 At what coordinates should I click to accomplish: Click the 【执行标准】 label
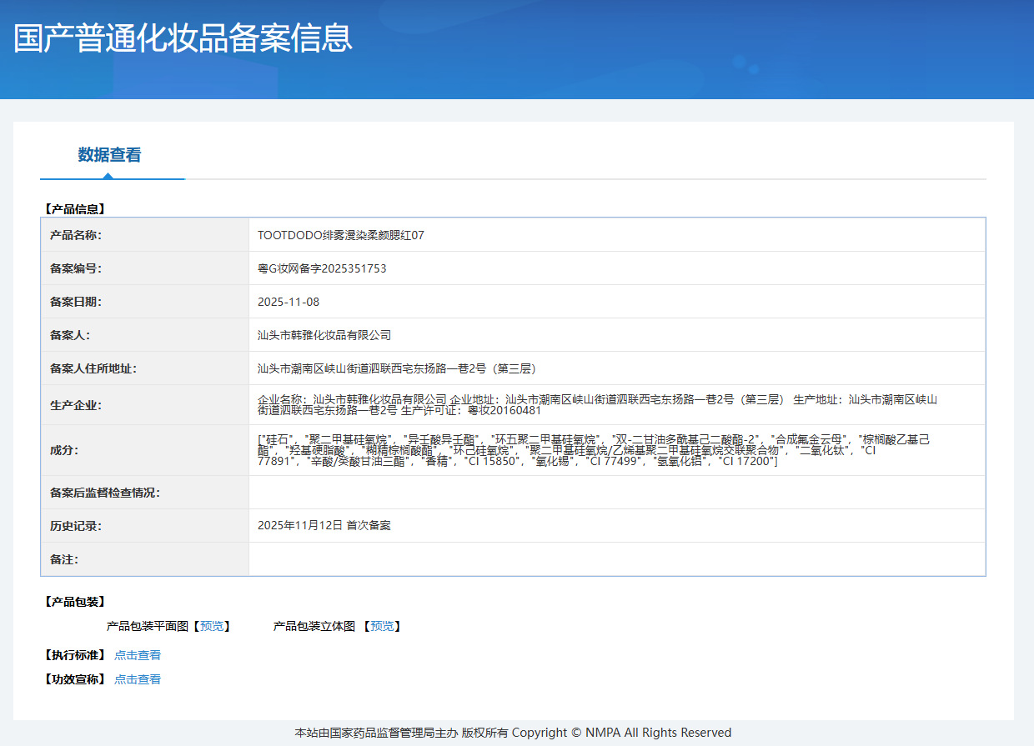tap(75, 655)
